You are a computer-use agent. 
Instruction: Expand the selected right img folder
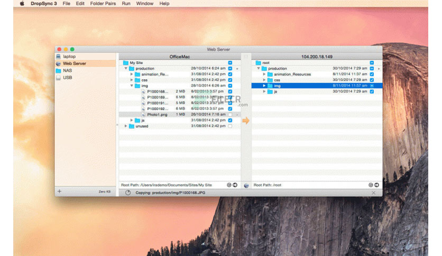coord(264,86)
